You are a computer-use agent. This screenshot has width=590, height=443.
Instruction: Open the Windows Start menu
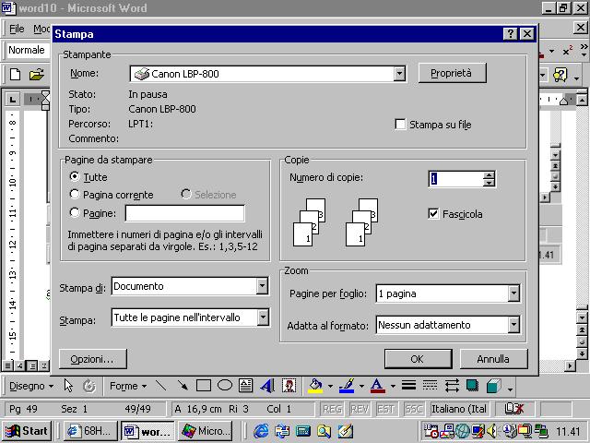pos(27,431)
